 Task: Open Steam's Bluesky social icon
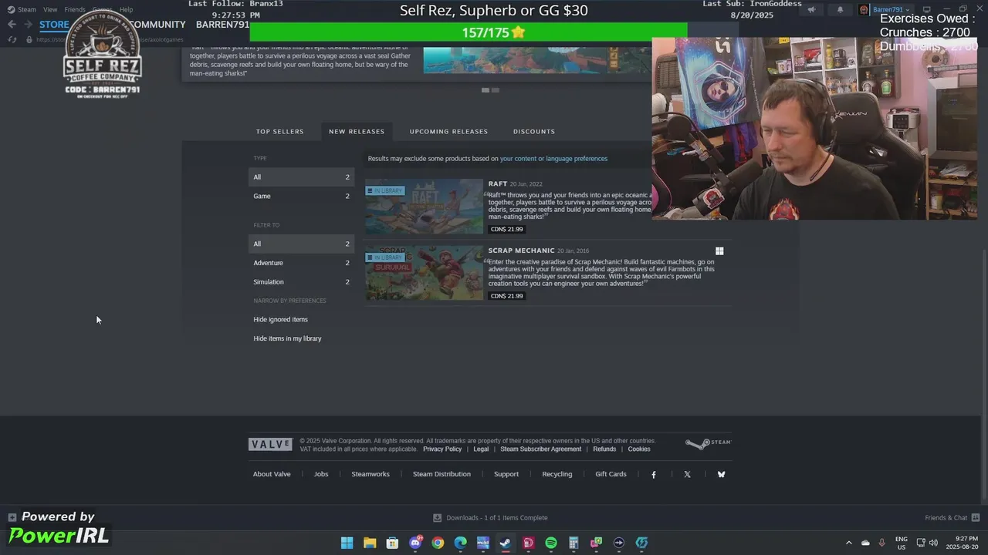(x=721, y=475)
